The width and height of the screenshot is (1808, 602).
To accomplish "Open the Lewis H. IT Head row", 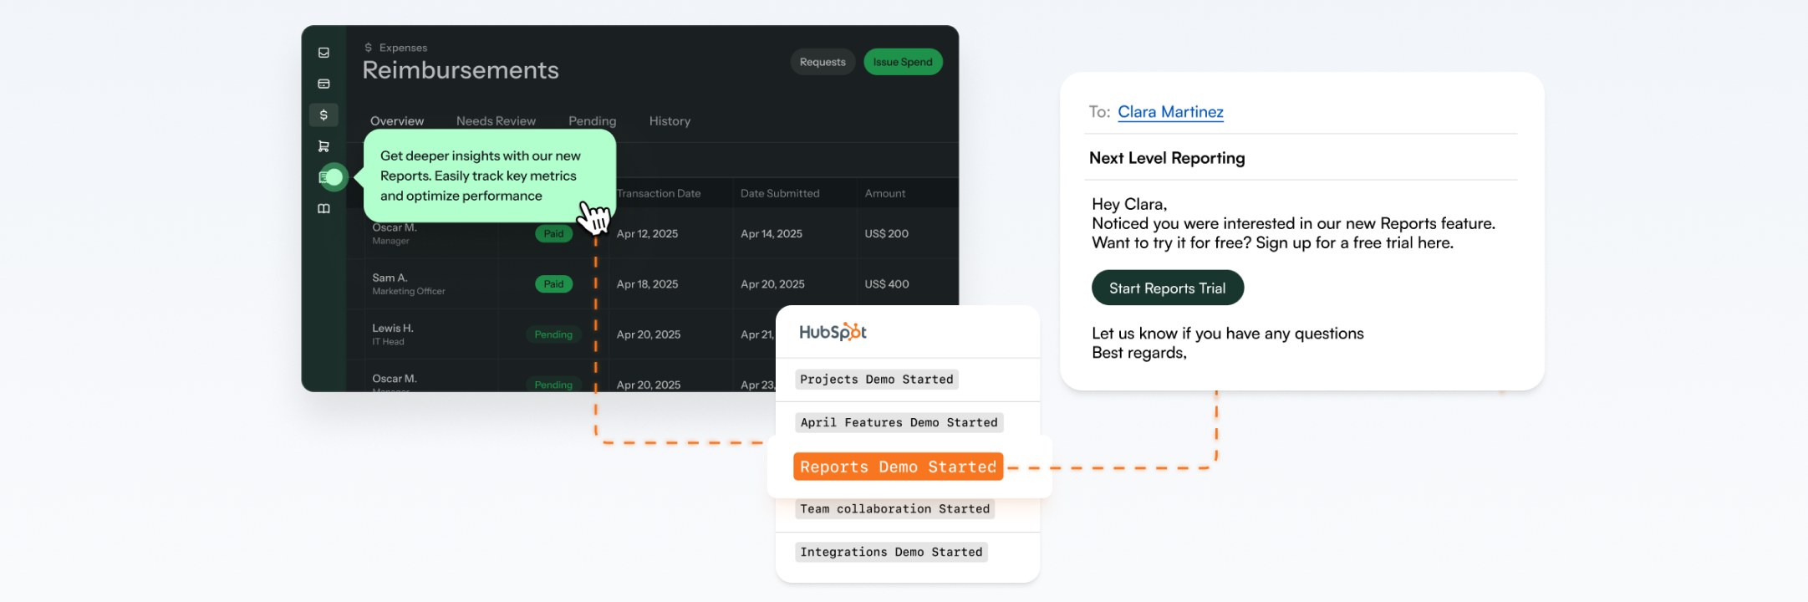I will 562,334.
